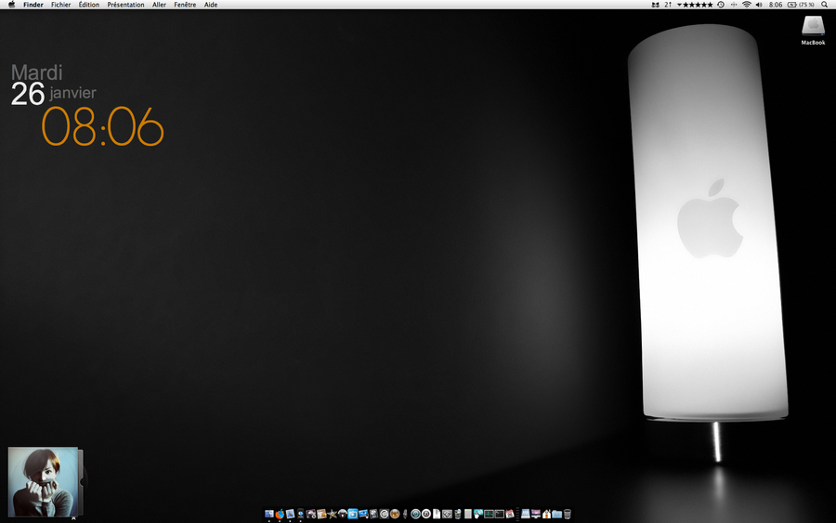This screenshot has height=523, width=836.
Task: Open the Fichier menu
Action: (60, 5)
